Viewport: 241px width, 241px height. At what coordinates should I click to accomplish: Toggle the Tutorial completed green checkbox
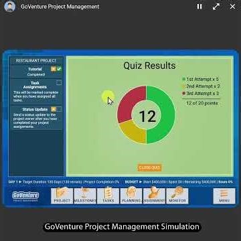tap(59, 69)
